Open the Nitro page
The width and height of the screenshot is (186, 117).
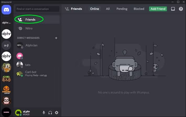(37, 28)
